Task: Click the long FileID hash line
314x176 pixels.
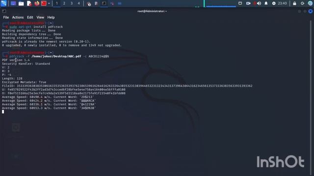Action: click(x=127, y=86)
